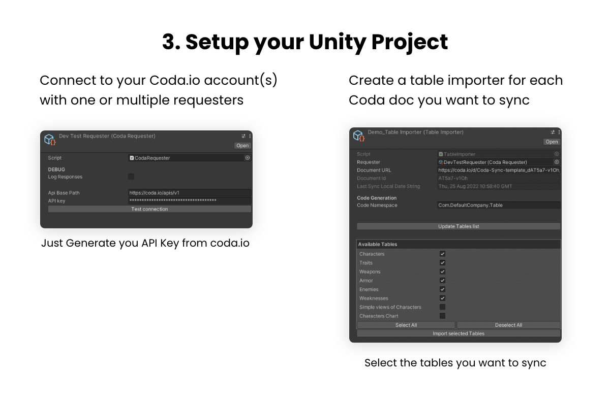This screenshot has height=406, width=610.
Task: Click the object picker next to DevTestRequester field
Action: click(557, 162)
